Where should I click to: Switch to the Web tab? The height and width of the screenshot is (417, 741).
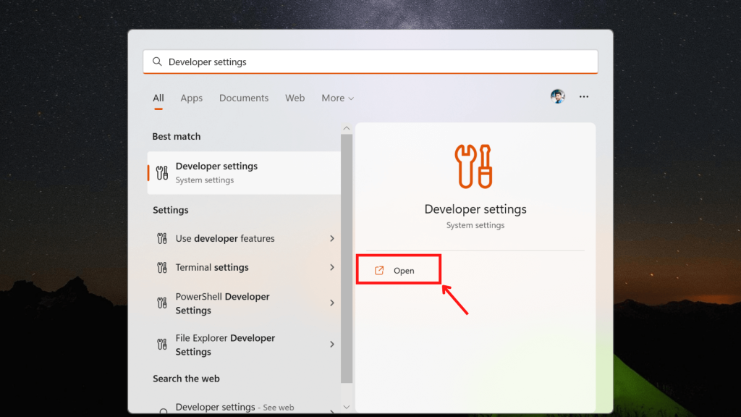(x=295, y=98)
